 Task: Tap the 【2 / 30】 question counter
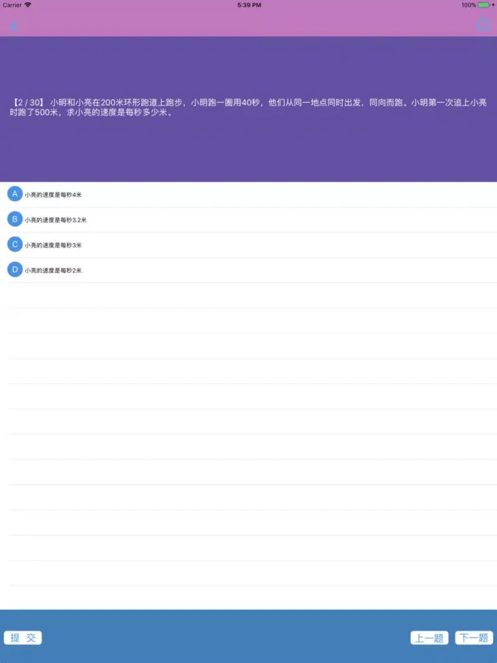pos(27,103)
